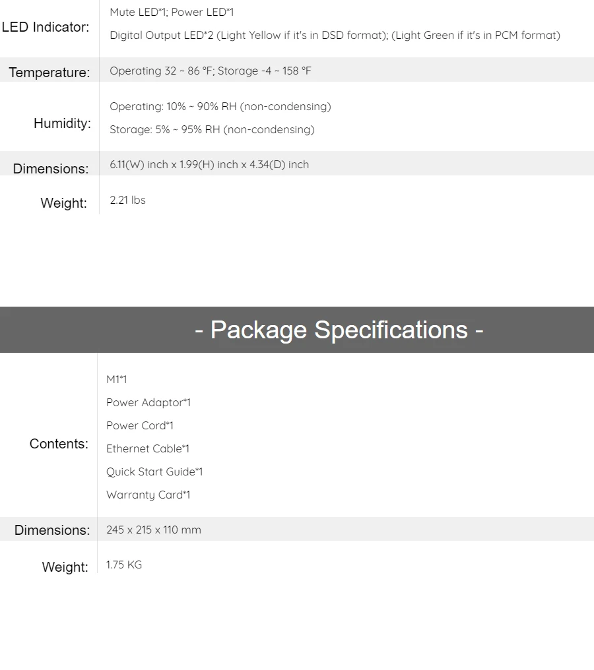This screenshot has height=670, width=594.
Task: Click the 1.75 KG package weight
Action: (x=124, y=565)
